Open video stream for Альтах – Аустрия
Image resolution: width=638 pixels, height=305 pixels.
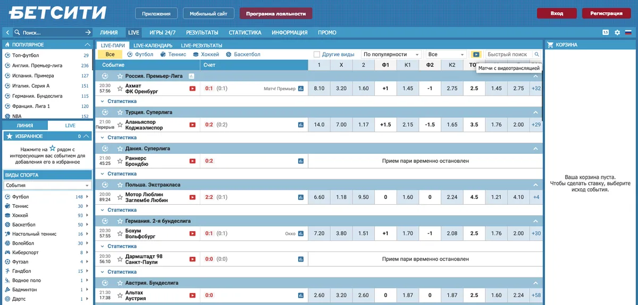192,295
